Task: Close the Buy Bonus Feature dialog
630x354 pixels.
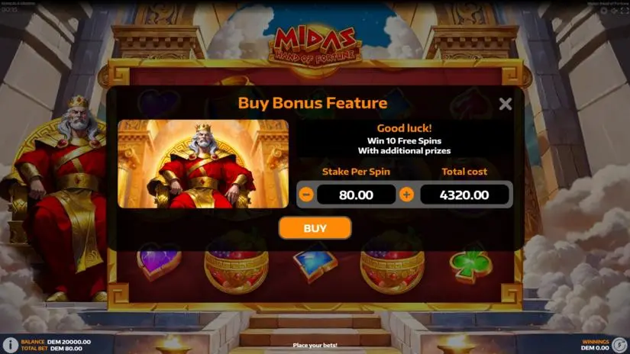Action: point(505,104)
